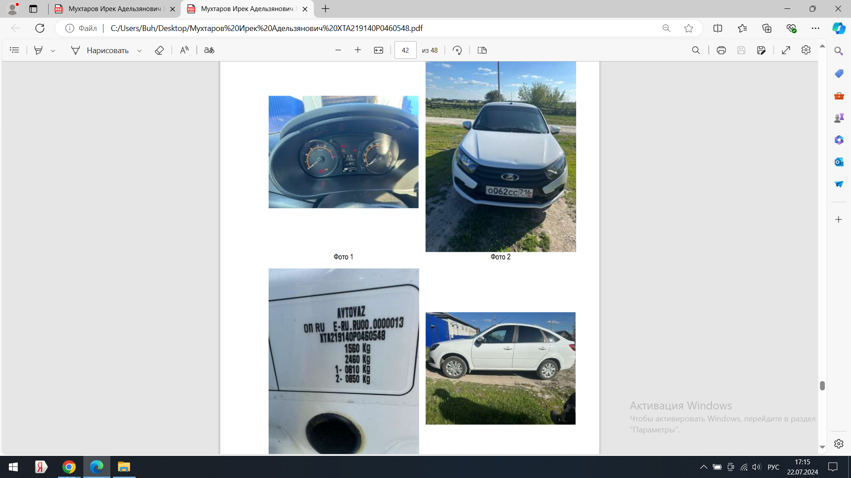Click the dashboard photo Фото 1
This screenshot has width=851, height=478.
point(344,152)
